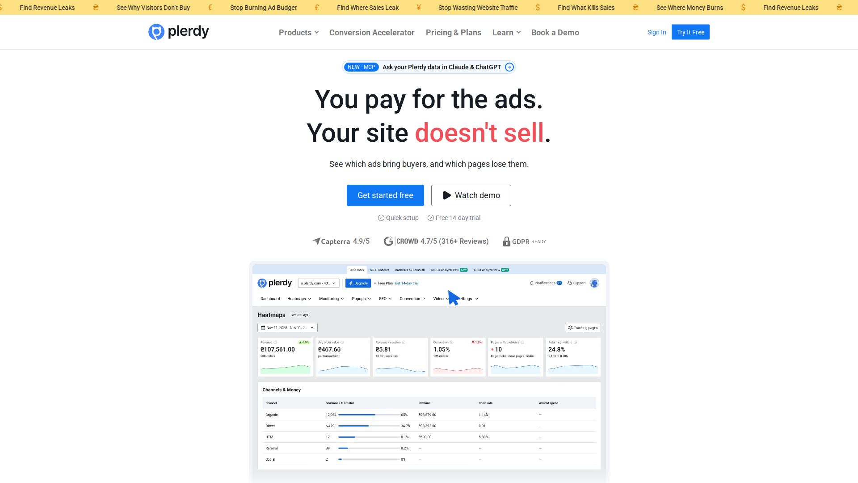Click the Support headset icon in the dashboard preview
The width and height of the screenshot is (858, 483).
(x=569, y=283)
